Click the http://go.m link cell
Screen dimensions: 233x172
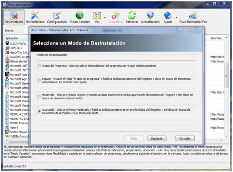point(217,92)
